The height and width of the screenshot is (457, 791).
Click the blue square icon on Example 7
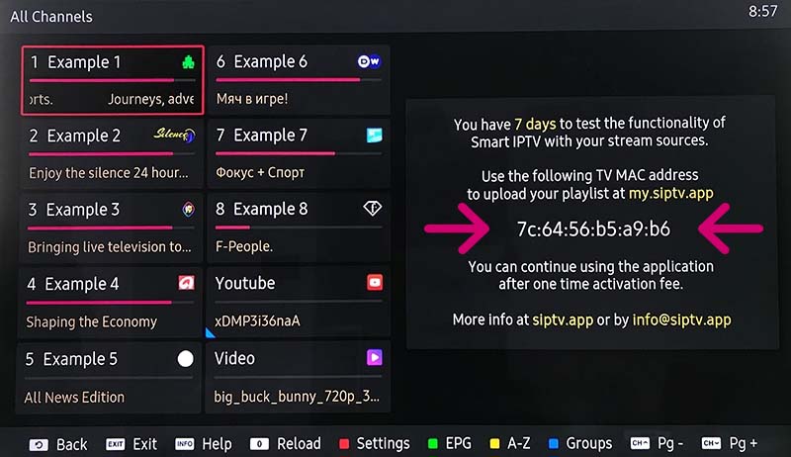point(375,135)
